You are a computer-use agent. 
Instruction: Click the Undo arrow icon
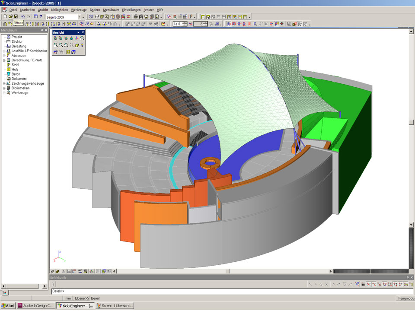pyautogui.click(x=23, y=16)
